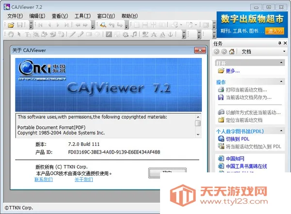Open the 文件(F) menu
The width and height of the screenshot is (291, 214).
click(x=15, y=16)
